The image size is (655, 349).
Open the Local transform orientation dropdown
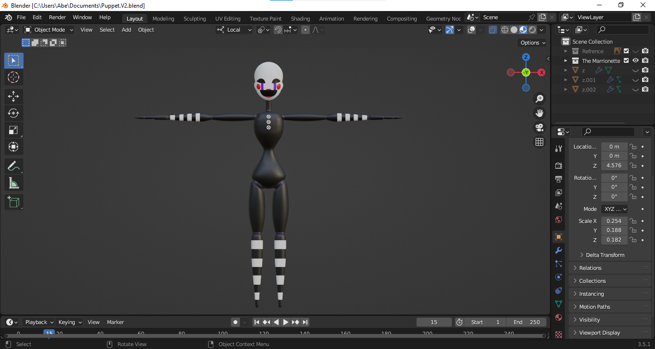point(234,30)
